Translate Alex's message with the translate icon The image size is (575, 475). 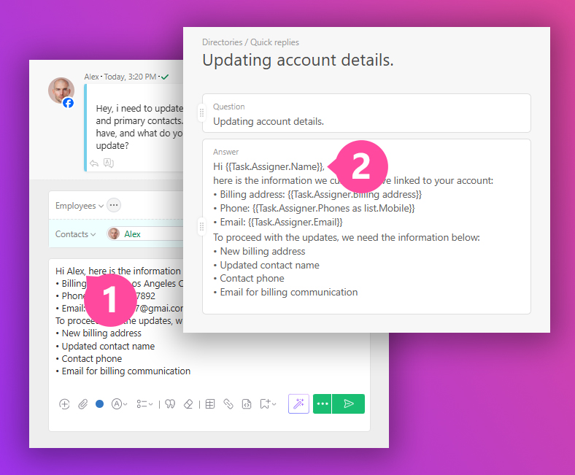(x=109, y=163)
